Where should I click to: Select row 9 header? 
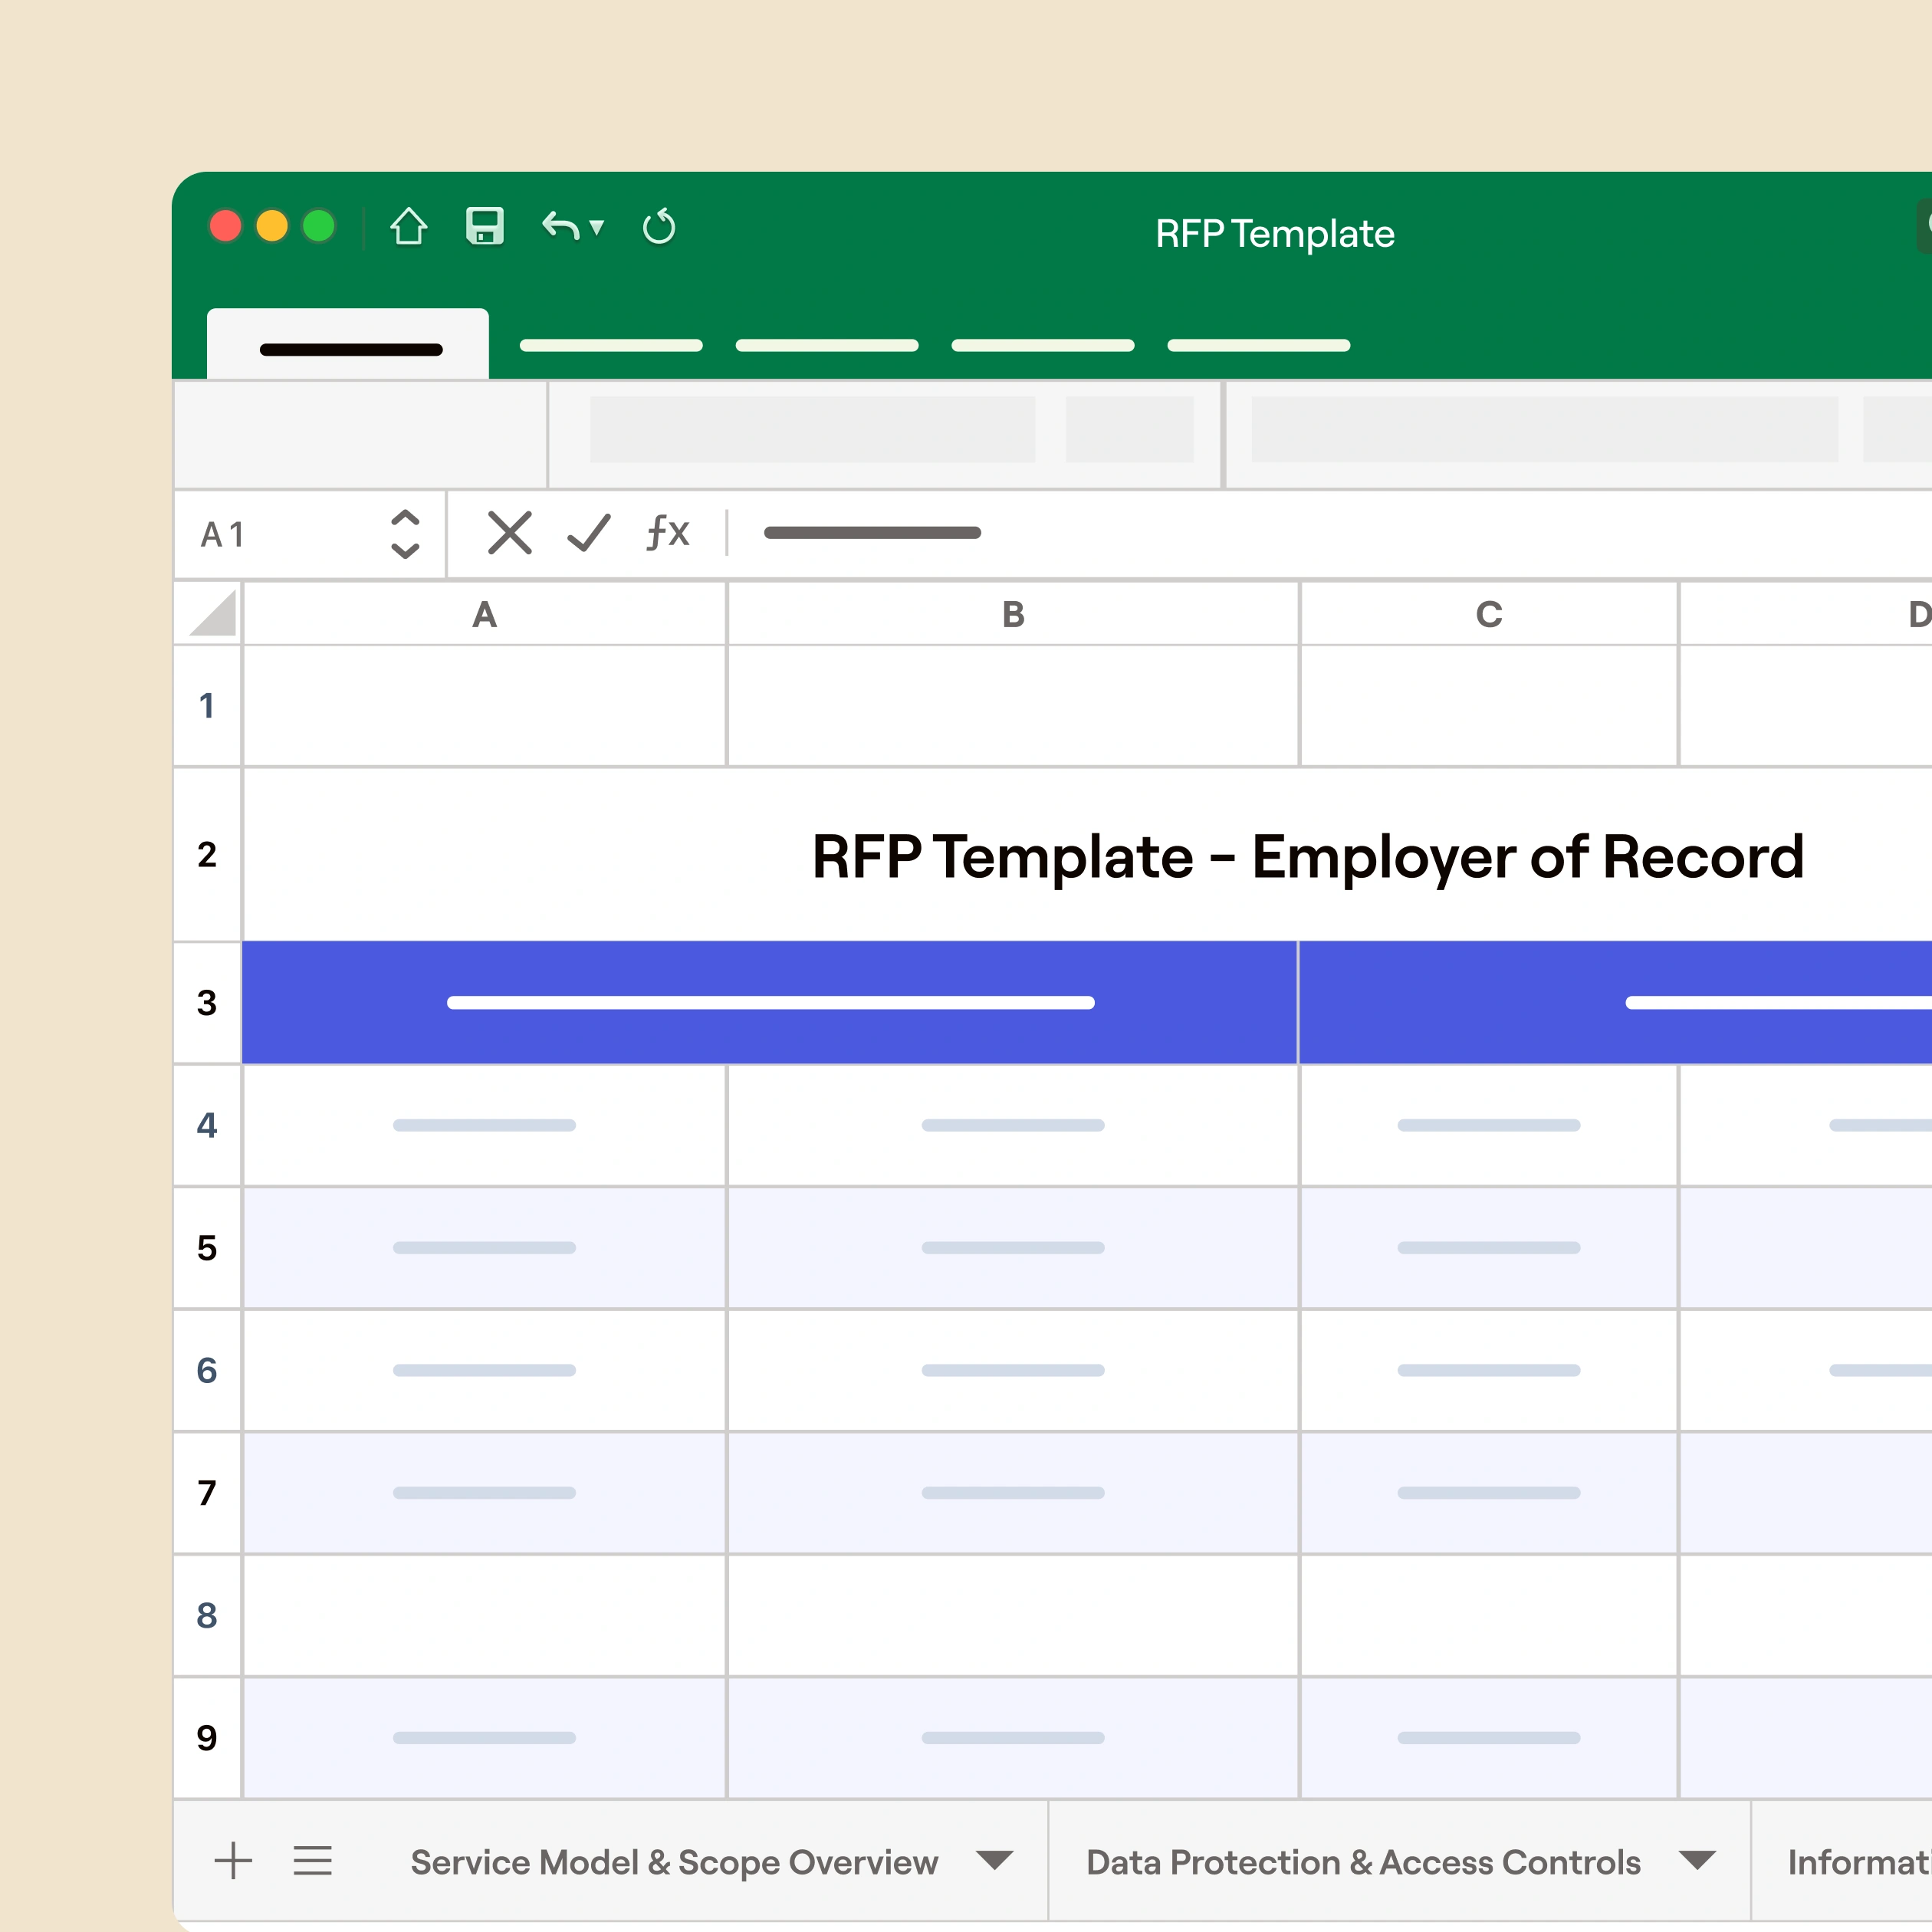tap(207, 1738)
